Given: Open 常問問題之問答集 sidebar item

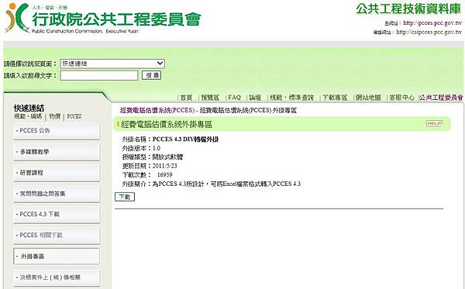Looking at the screenshot, I should (57, 194).
